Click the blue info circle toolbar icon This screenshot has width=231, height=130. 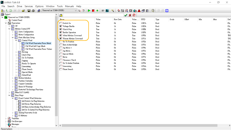point(167,10)
